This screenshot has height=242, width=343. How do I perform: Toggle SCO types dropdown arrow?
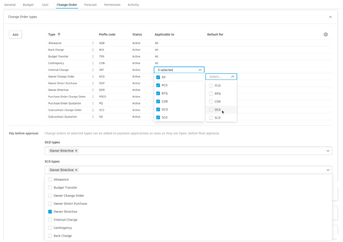click(x=328, y=170)
